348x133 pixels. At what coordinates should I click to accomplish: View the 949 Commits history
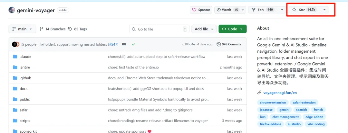[x=229, y=44]
